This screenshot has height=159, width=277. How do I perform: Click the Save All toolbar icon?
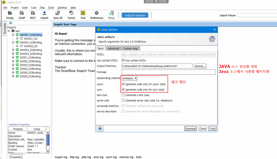[58, 13]
